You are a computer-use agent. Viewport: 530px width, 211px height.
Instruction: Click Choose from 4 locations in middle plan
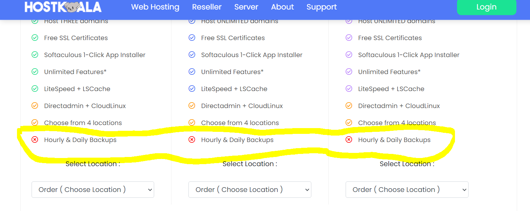tap(240, 123)
